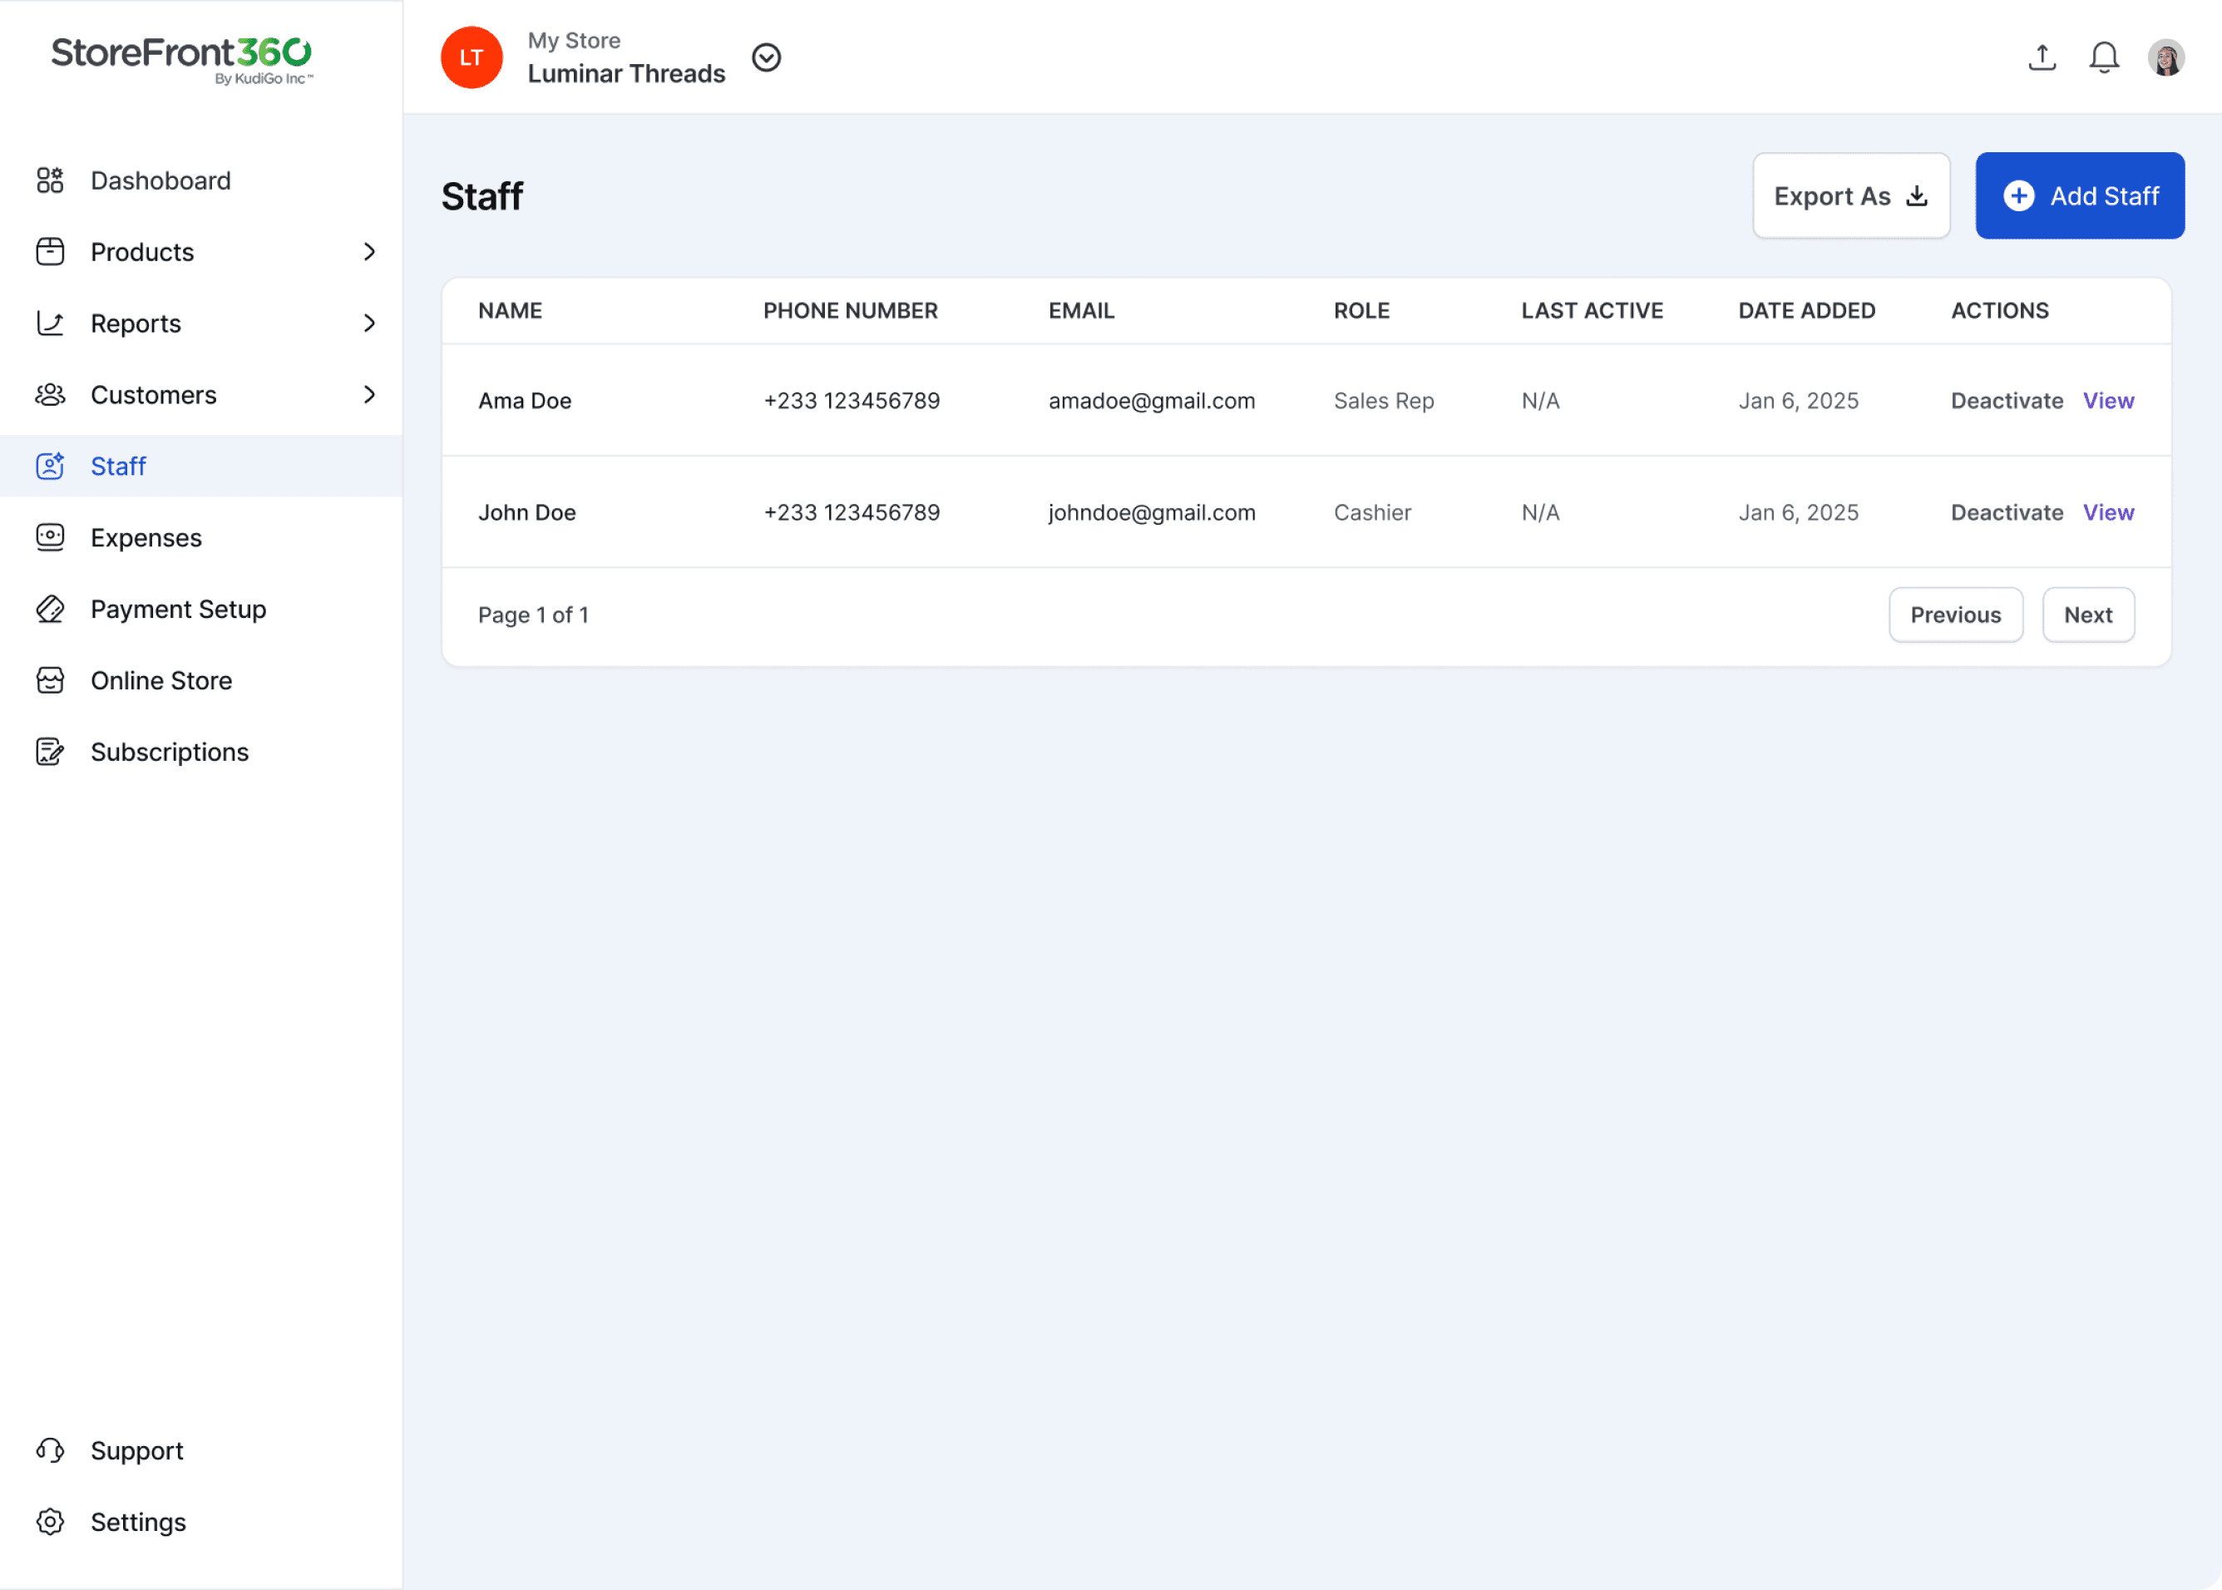Click the Dashboard grid icon in sidebar
Viewport: 2222px width, 1590px height.
pos(50,180)
